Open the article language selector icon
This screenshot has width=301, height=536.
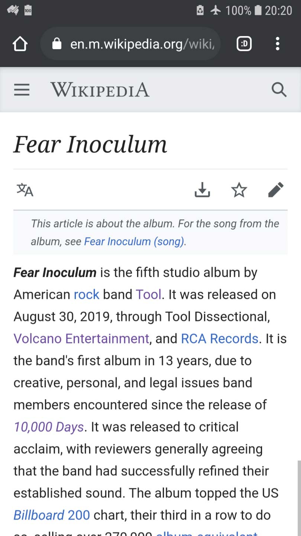(x=25, y=190)
